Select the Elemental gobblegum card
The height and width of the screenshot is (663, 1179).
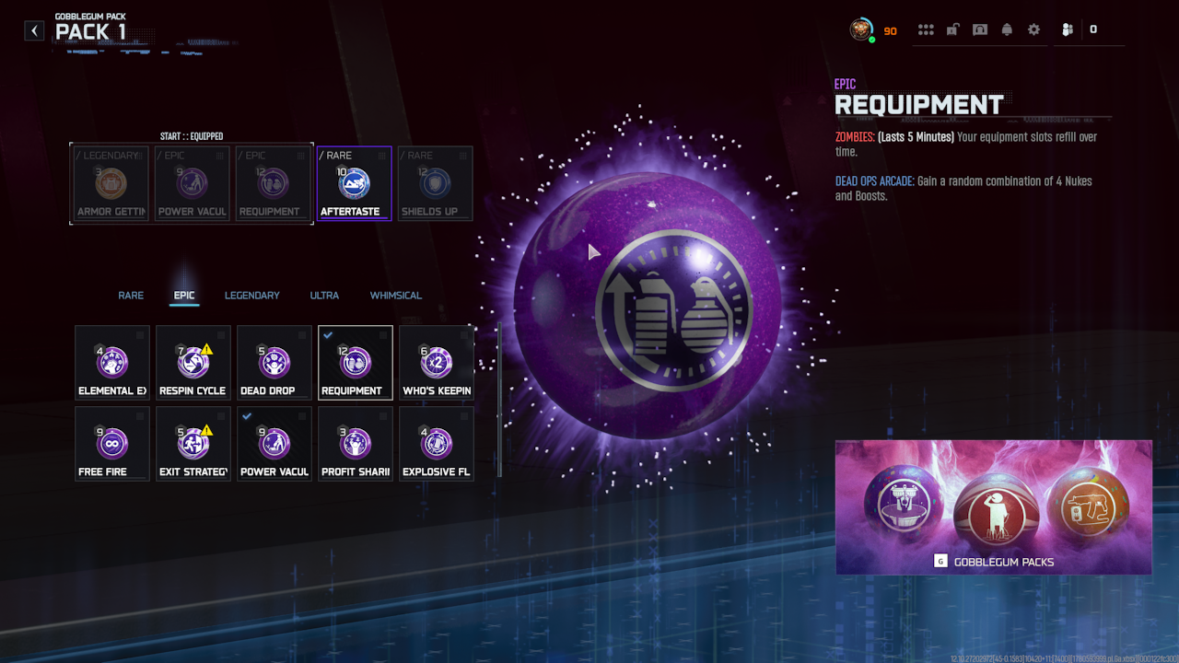[x=112, y=363]
